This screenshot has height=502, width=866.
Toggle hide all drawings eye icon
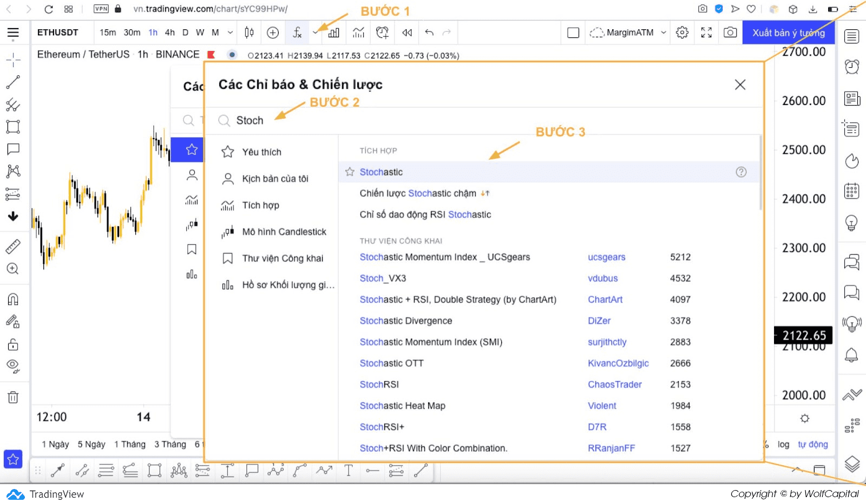[13, 366]
